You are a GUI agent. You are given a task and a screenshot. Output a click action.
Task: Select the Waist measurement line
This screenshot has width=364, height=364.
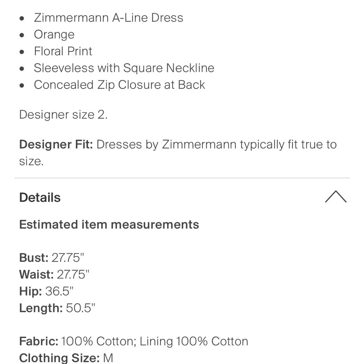[x=55, y=274]
